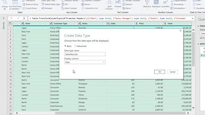Screen dimensions: 205x115
Task: Click Rename column button
Action: point(47,8)
